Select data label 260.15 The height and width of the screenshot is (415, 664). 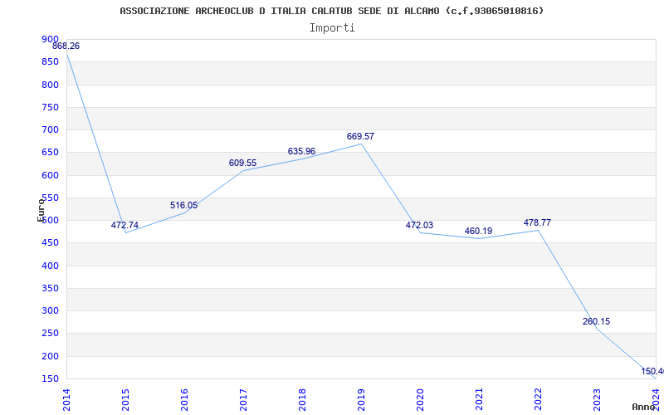click(x=596, y=321)
